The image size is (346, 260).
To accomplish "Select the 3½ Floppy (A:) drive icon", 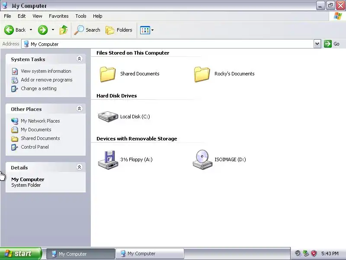I will pos(108,160).
